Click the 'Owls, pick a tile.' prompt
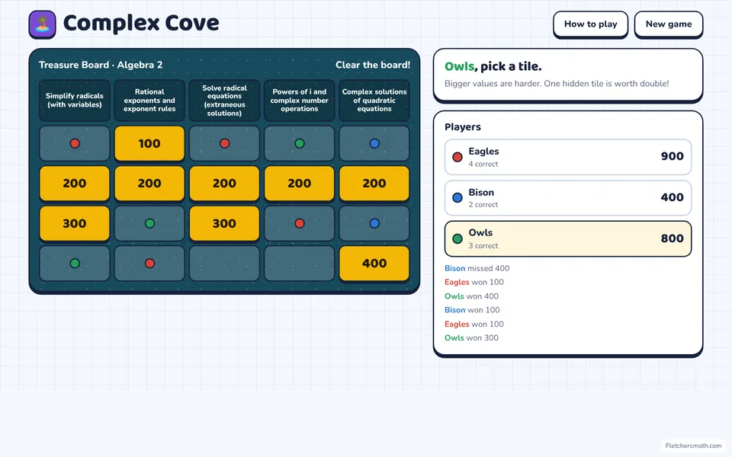The width and height of the screenshot is (732, 457). [x=493, y=66]
